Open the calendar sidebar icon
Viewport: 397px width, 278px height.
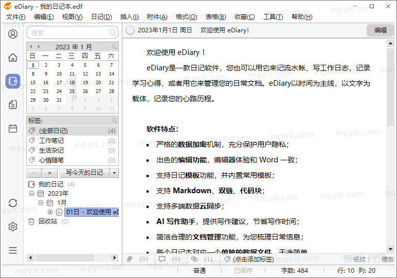(x=13, y=128)
